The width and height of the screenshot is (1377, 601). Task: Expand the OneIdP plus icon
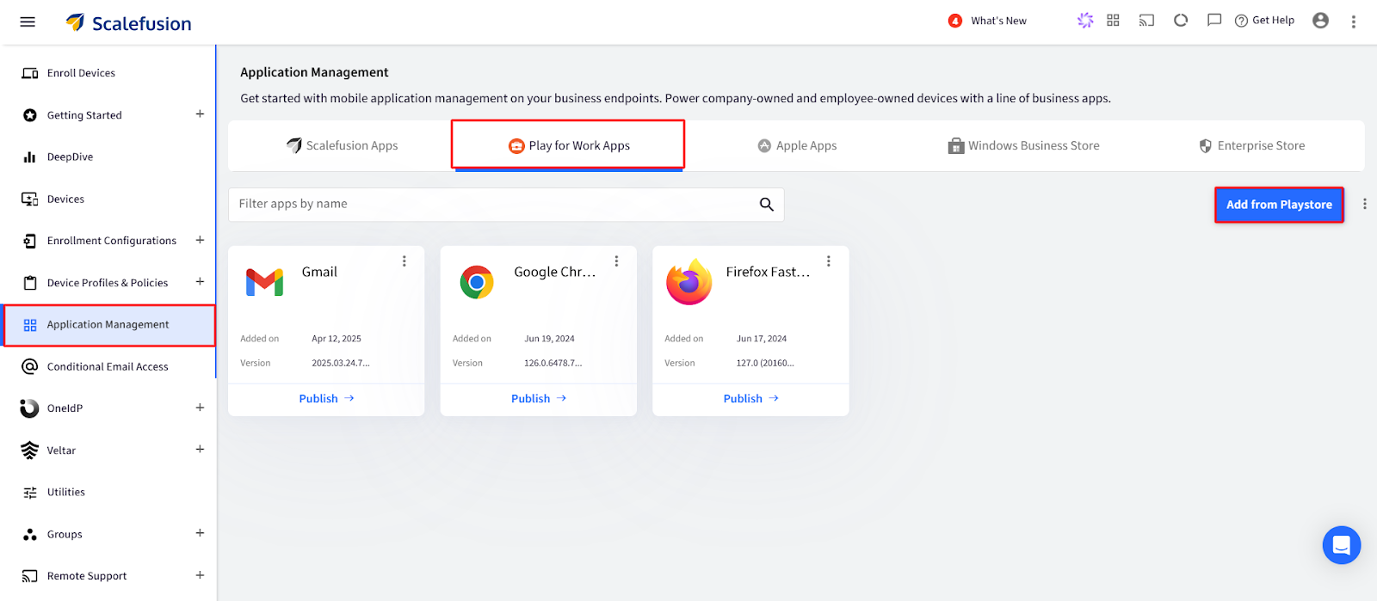tap(200, 408)
